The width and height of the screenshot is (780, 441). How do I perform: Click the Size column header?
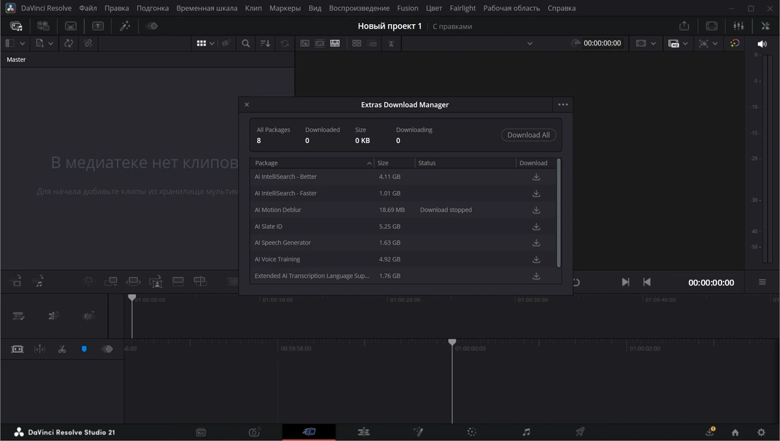pos(394,163)
